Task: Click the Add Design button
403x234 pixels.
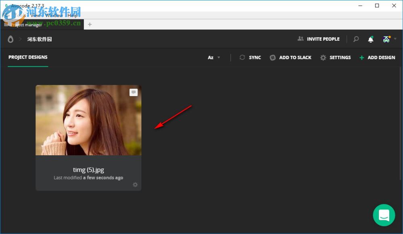Action: pyautogui.click(x=377, y=57)
